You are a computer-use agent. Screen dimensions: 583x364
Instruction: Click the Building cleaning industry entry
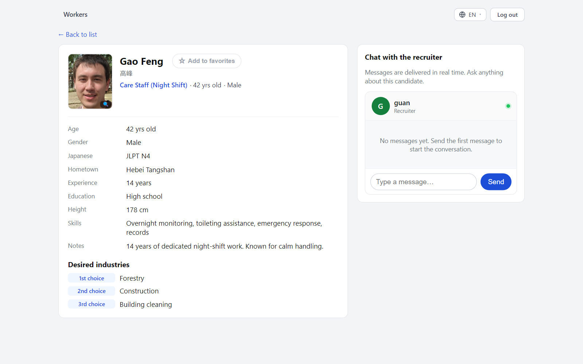point(146,305)
